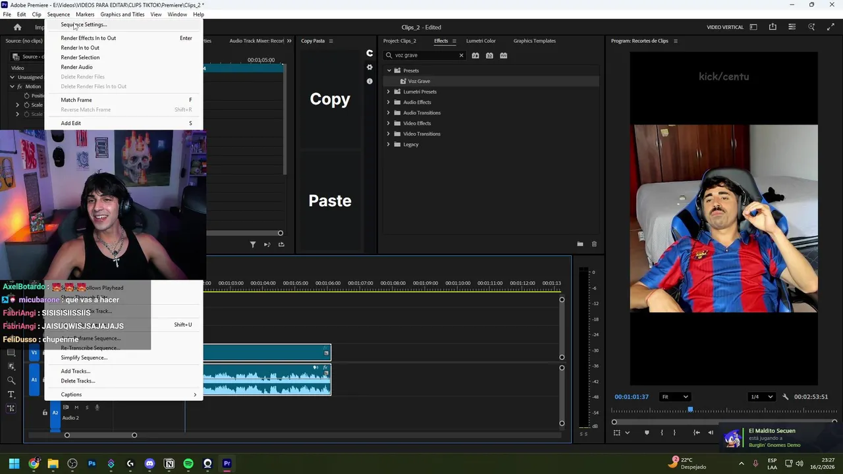Image resolution: width=843 pixels, height=474 pixels.
Task: Expand the Lumetri Presets folder
Action: 389,92
